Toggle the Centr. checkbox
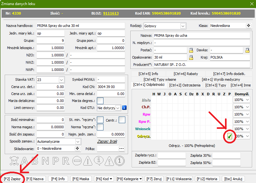This screenshot has width=256, height=183. pyautogui.click(x=122, y=120)
